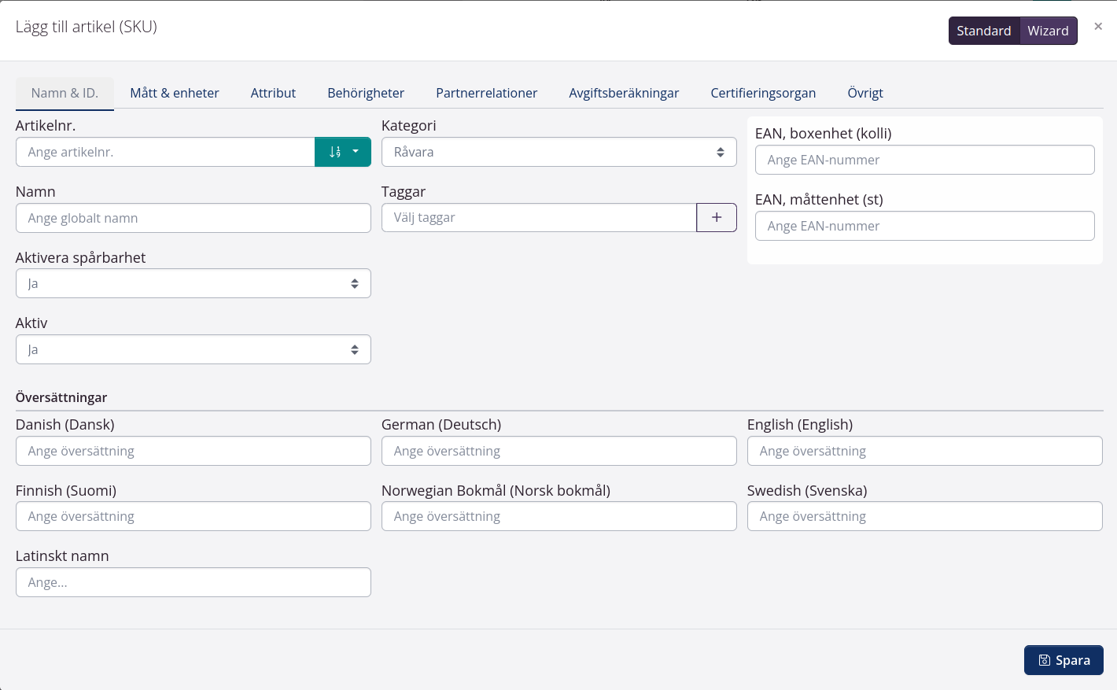Open the Attribut tab

[273, 93]
